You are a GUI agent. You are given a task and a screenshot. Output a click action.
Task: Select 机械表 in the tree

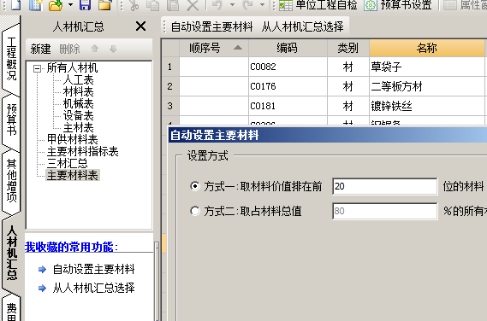pyautogui.click(x=78, y=103)
